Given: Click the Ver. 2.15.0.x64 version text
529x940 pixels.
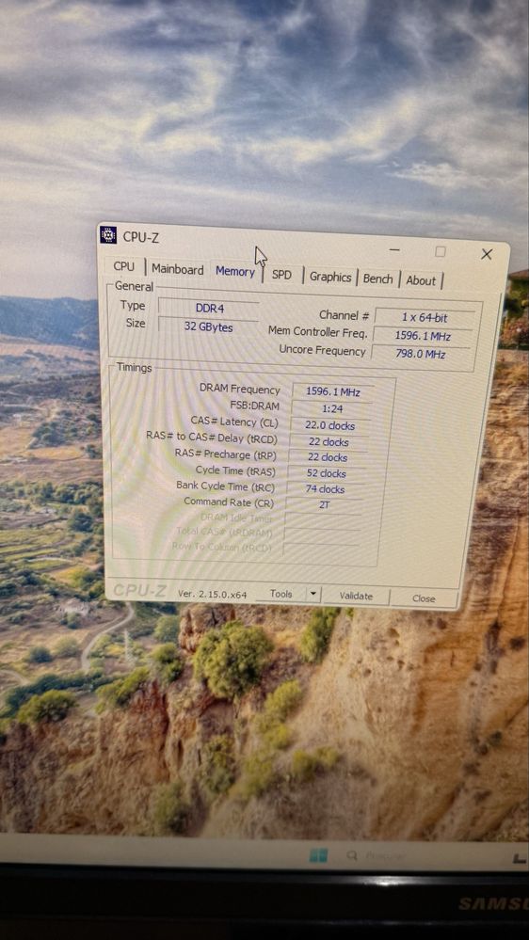Looking at the screenshot, I should coord(212,594).
